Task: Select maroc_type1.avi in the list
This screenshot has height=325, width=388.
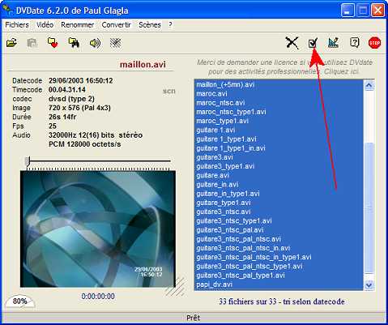Action: point(279,121)
